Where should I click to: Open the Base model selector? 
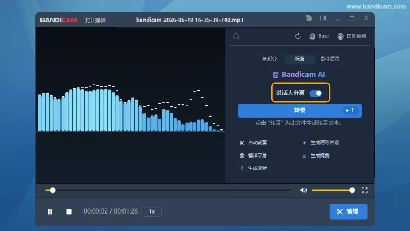(319, 36)
